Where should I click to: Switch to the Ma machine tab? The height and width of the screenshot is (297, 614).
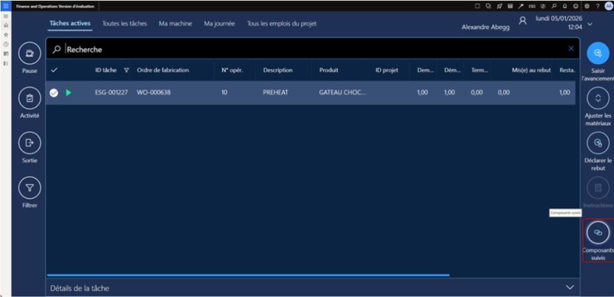click(x=175, y=24)
